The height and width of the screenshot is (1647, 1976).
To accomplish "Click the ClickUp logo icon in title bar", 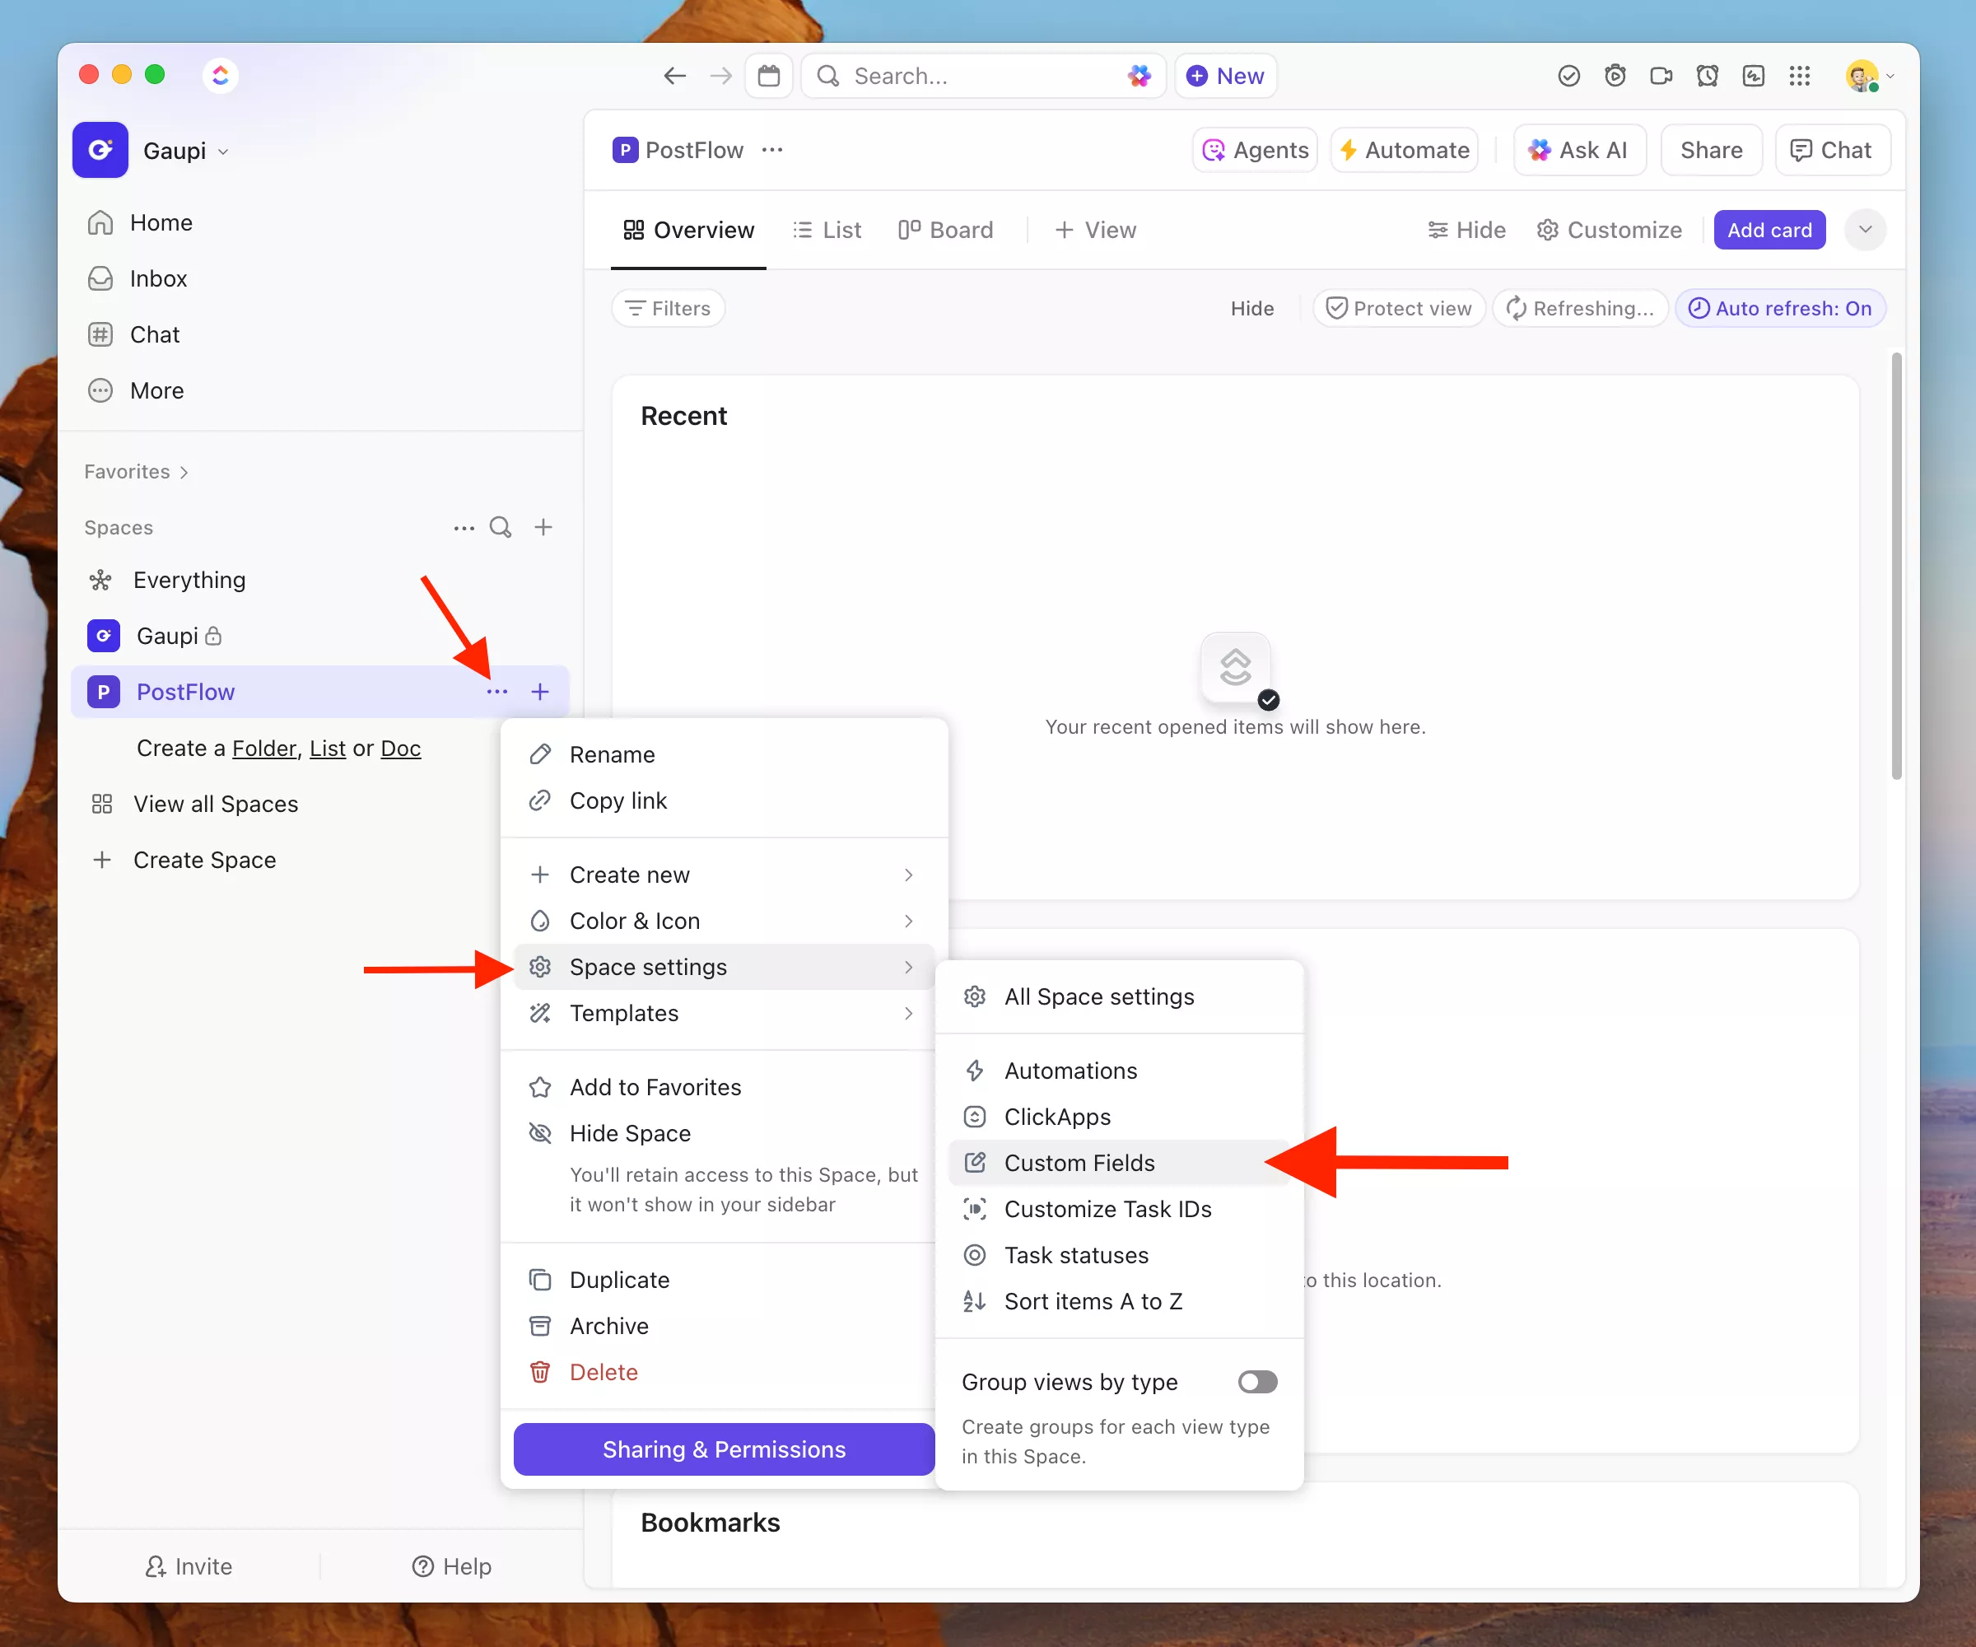I will [220, 75].
